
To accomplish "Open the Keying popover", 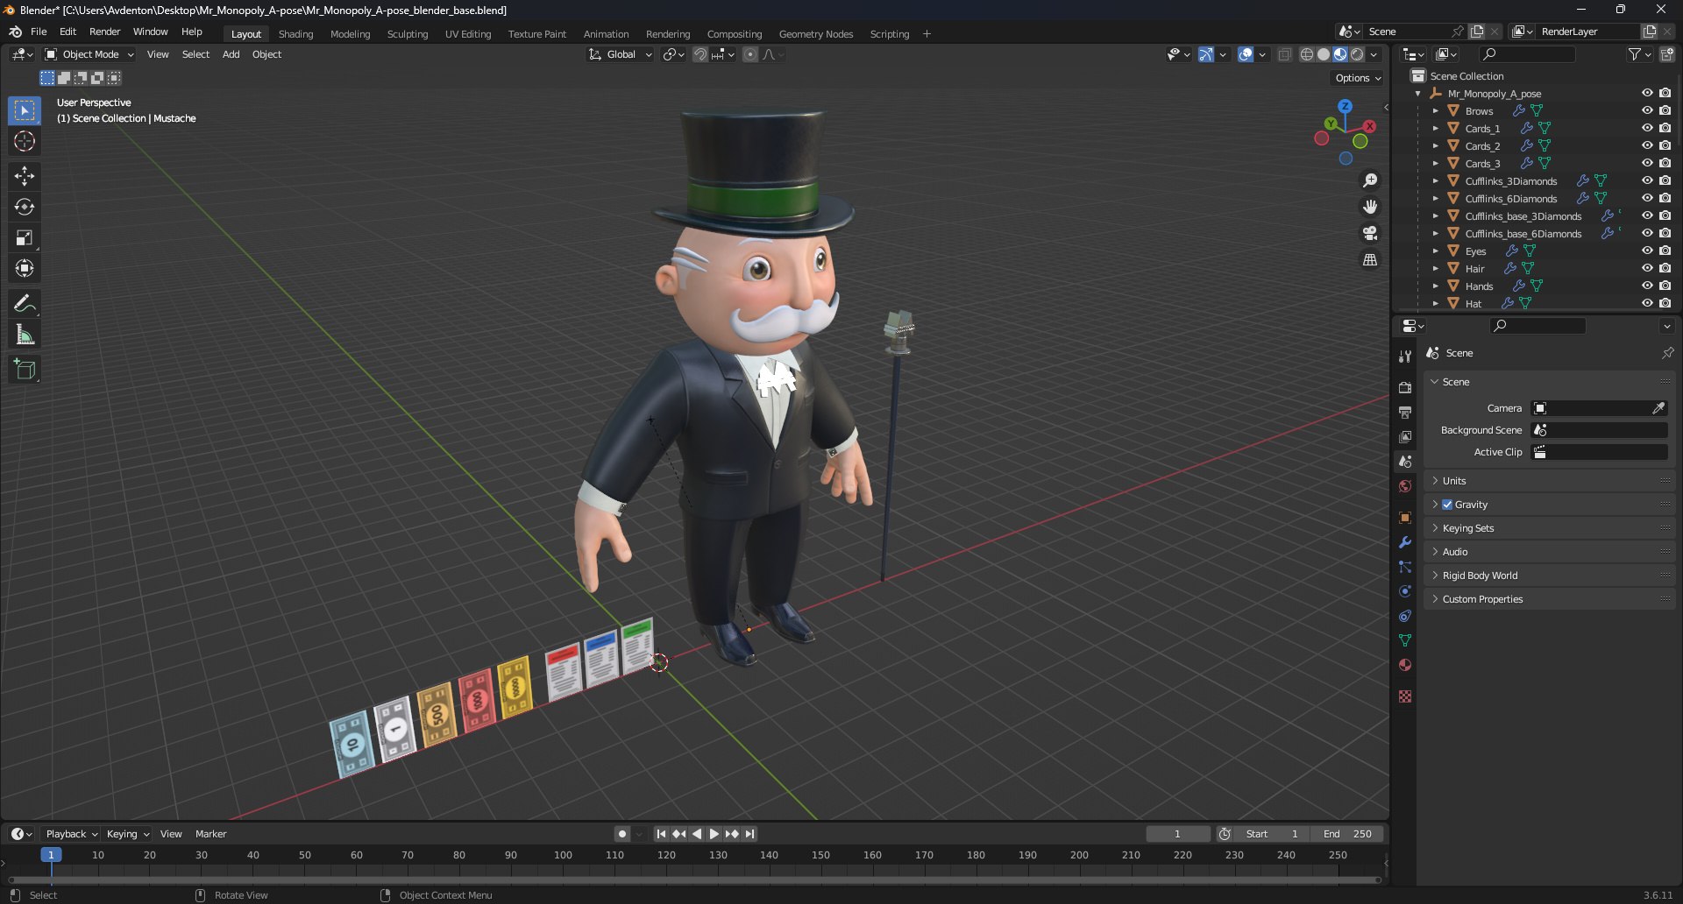I will pyautogui.click(x=127, y=834).
